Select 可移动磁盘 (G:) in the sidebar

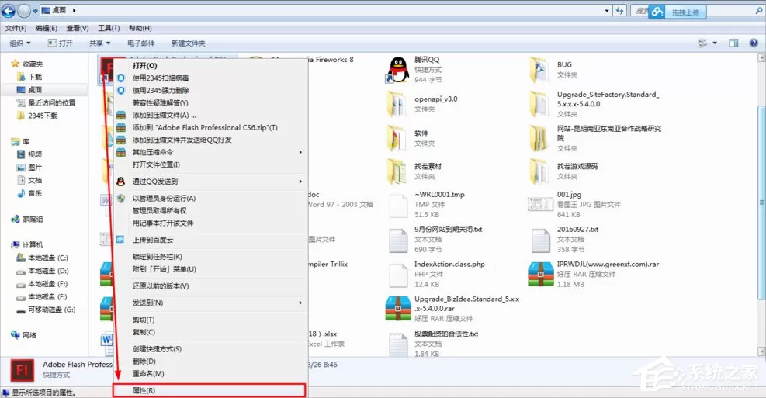46,310
